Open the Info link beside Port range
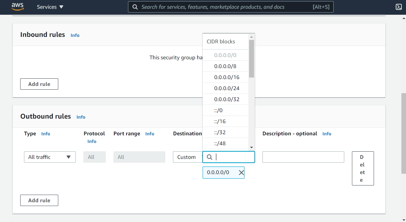The width and height of the screenshot is (406, 222). point(150,133)
